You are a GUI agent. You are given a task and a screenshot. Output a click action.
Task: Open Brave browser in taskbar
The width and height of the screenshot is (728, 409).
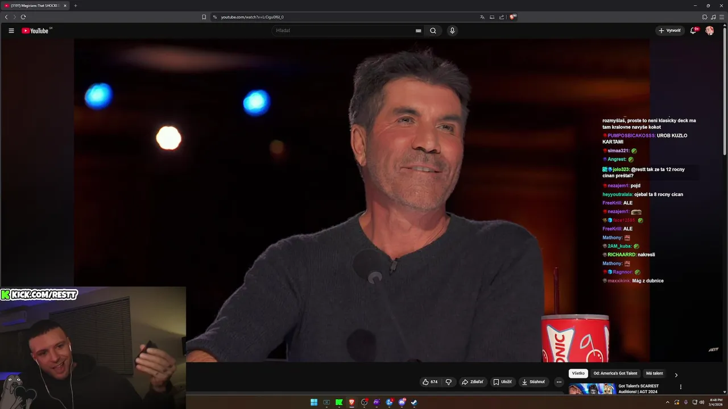351,402
